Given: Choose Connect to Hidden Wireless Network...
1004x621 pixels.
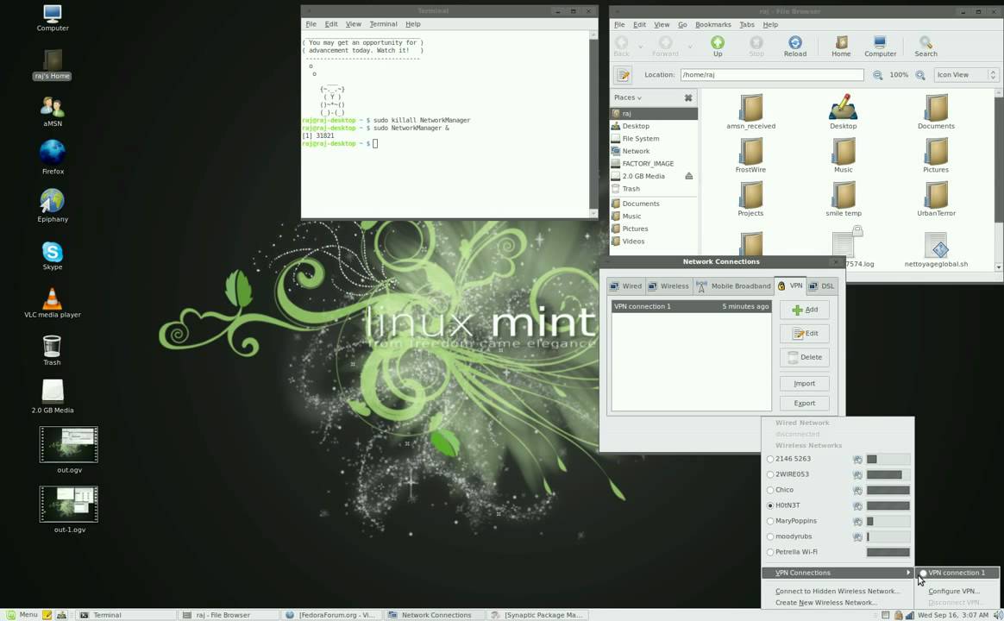Looking at the screenshot, I should tap(838, 592).
